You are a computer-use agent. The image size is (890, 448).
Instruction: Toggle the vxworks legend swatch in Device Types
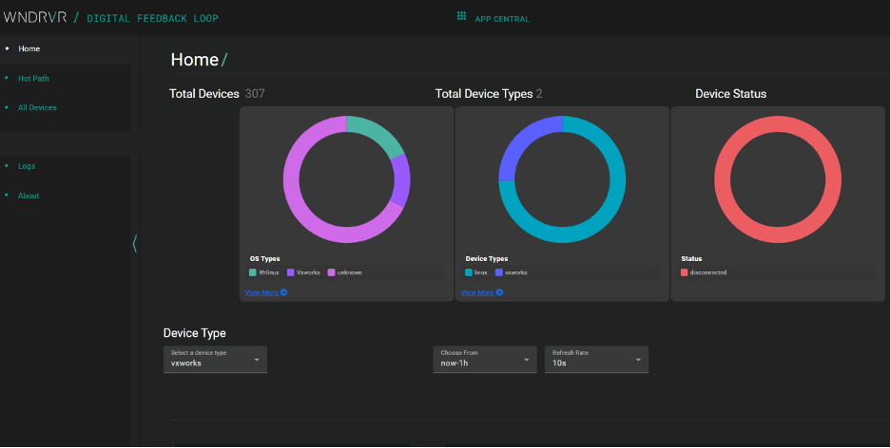(499, 272)
